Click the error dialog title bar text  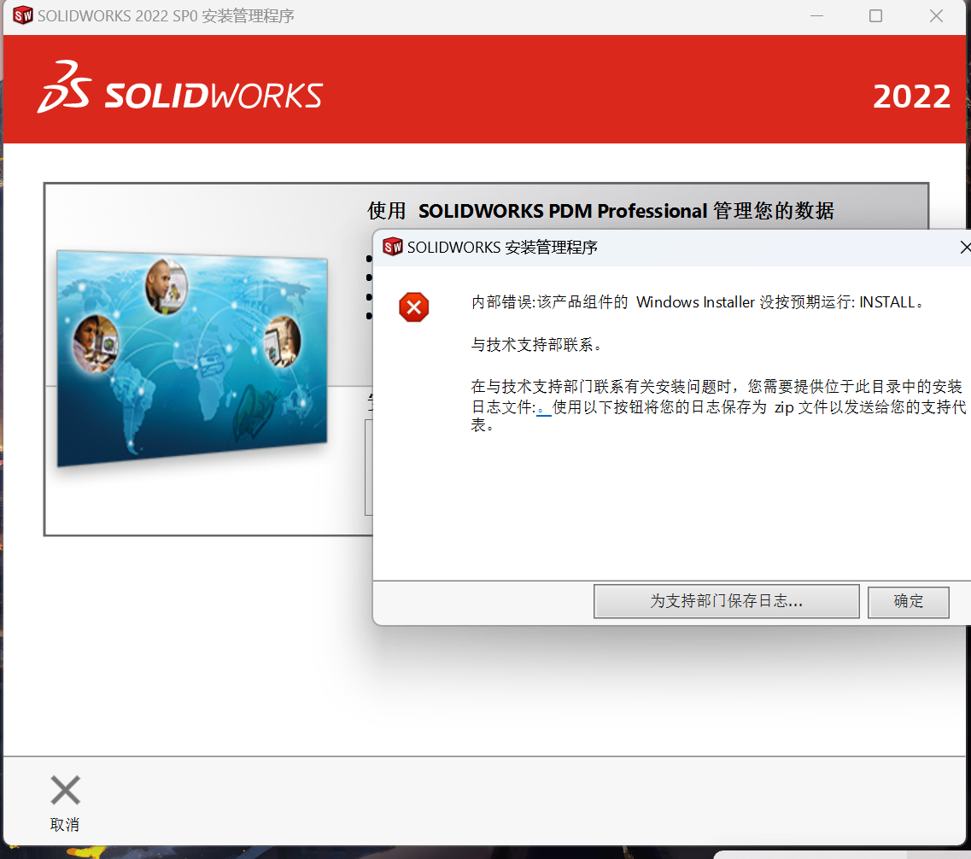(x=502, y=248)
